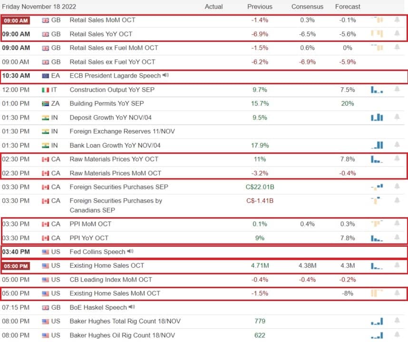Toggle alert bell for Raw Materials Prices YoY
This screenshot has height=342, width=408.
pyautogui.click(x=397, y=158)
